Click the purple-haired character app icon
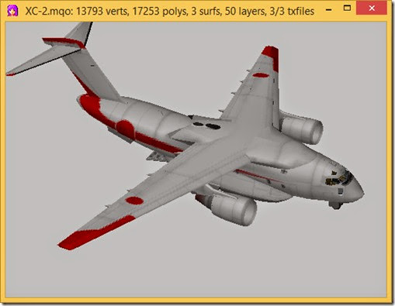 pyautogui.click(x=12, y=11)
